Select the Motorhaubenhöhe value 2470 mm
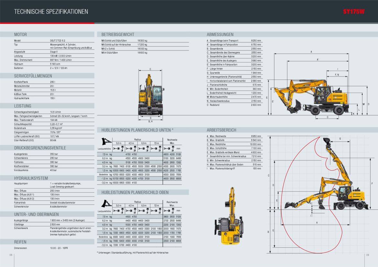The width and height of the screenshot is (378, 267). tap(256, 97)
